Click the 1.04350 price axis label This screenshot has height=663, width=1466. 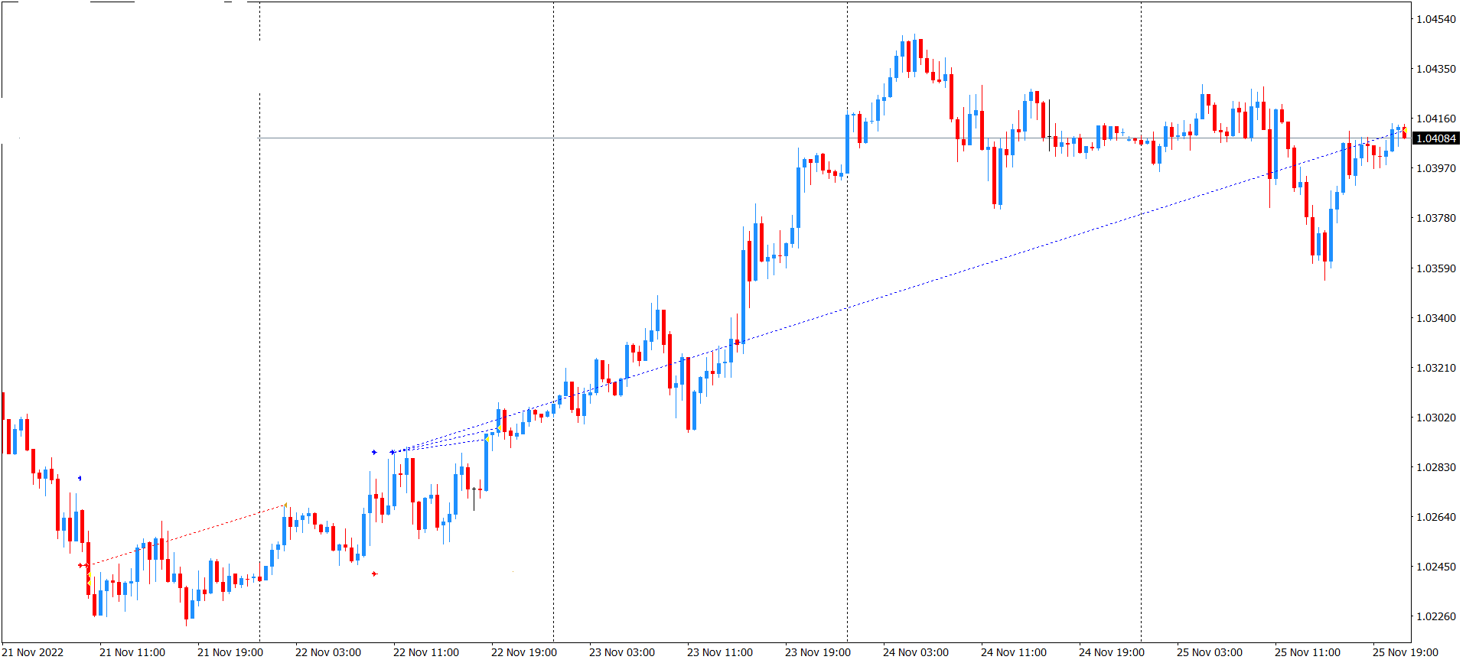(1436, 69)
